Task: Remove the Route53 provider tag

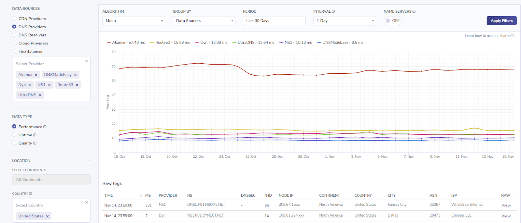Action: click(77, 85)
